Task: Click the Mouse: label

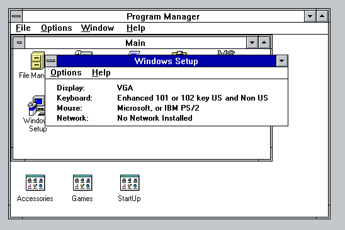Action: tap(69, 108)
